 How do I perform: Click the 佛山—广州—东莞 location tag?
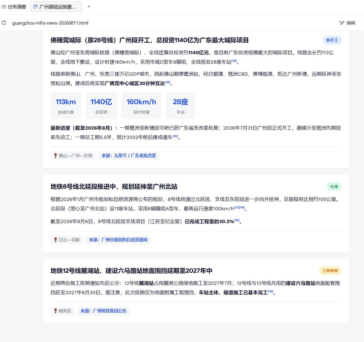[73, 156]
